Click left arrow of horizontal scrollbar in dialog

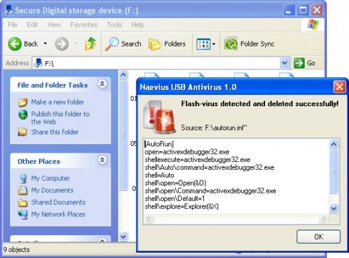148,218
